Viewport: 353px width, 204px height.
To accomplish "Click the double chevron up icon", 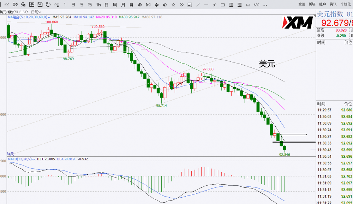I will click(x=173, y=5).
